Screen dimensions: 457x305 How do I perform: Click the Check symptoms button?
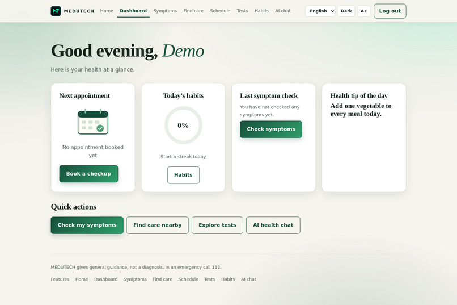point(271,129)
